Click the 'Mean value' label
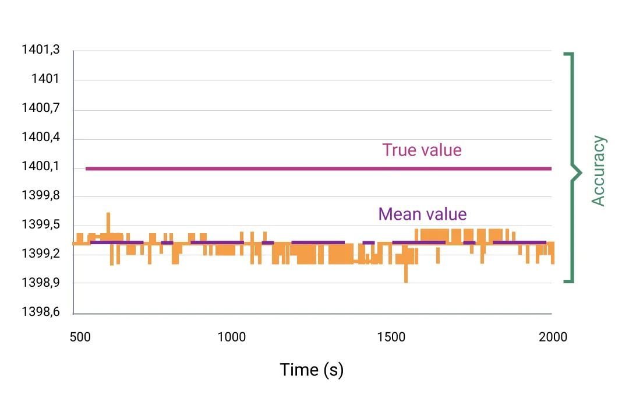Image resolution: width=629 pixels, height=408 pixels. 422,214
